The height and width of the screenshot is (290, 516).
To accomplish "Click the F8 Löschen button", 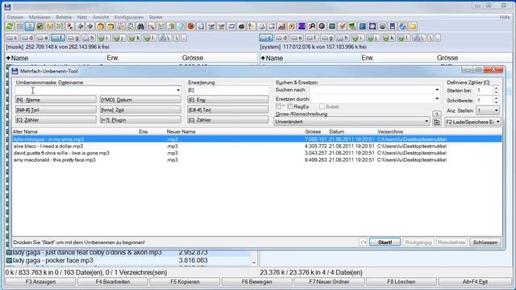I will pos(402,282).
